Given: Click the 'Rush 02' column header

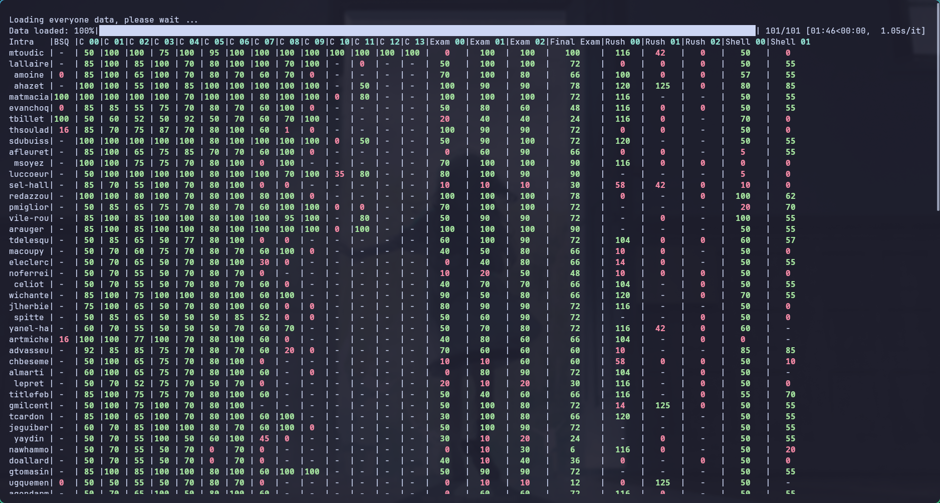Looking at the screenshot, I should [703, 42].
